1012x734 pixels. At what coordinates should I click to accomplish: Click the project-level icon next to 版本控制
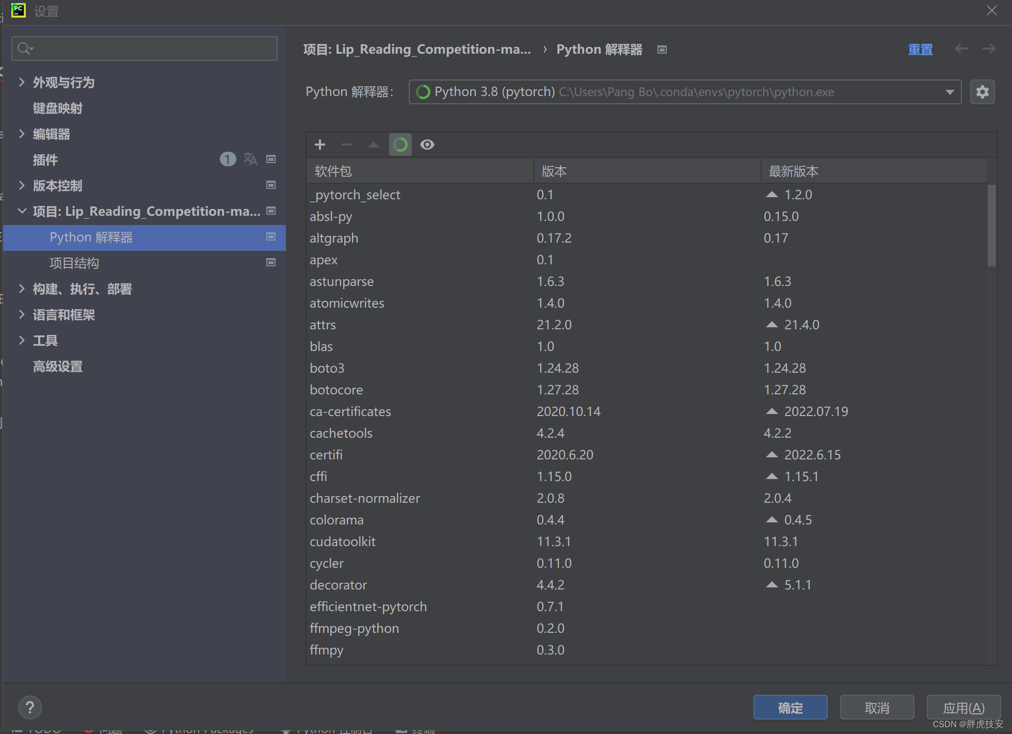271,185
